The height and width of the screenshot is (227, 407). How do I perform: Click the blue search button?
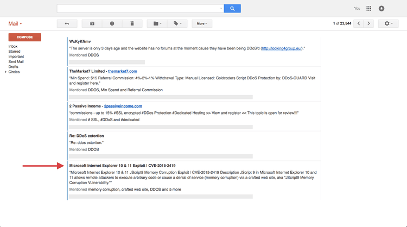click(232, 9)
